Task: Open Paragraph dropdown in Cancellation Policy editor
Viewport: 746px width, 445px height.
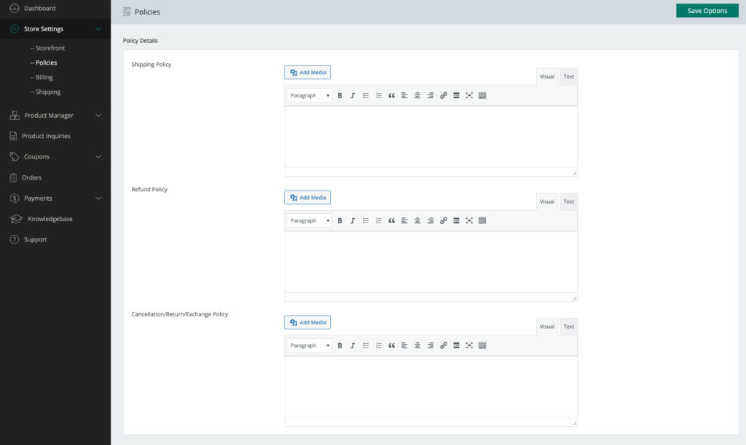Action: 310,345
